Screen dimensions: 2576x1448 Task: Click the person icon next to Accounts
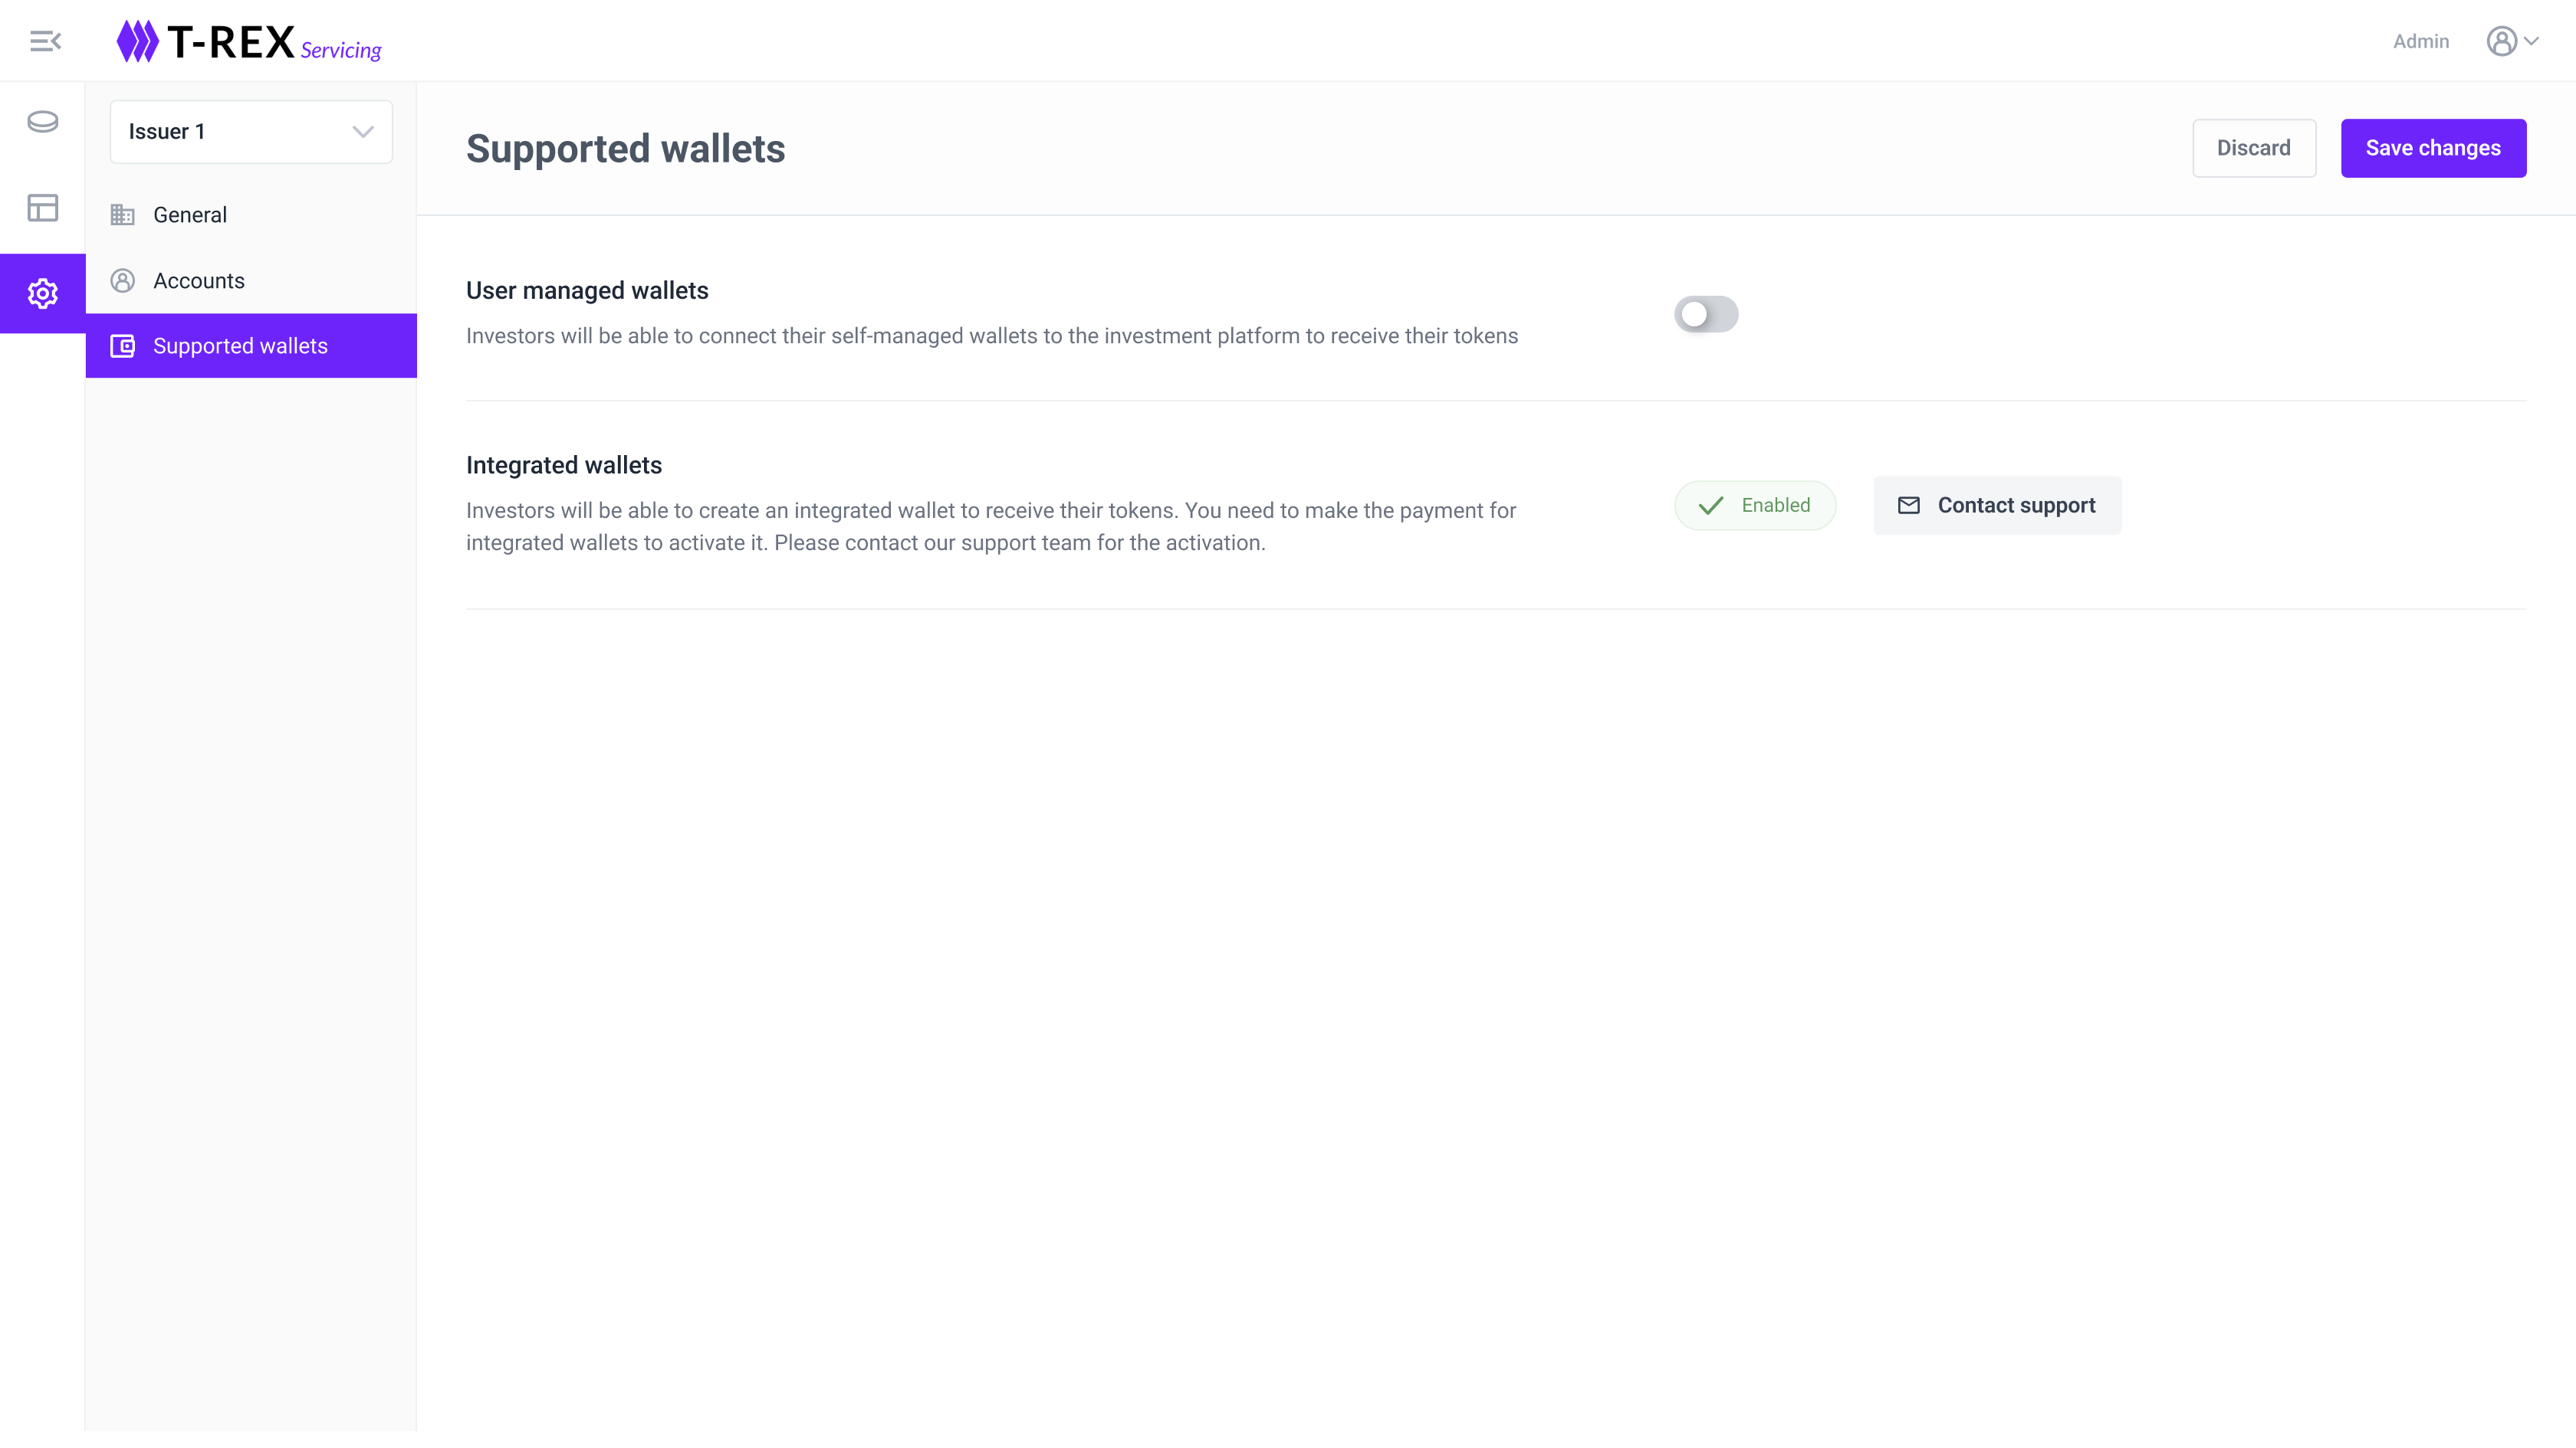coord(123,281)
